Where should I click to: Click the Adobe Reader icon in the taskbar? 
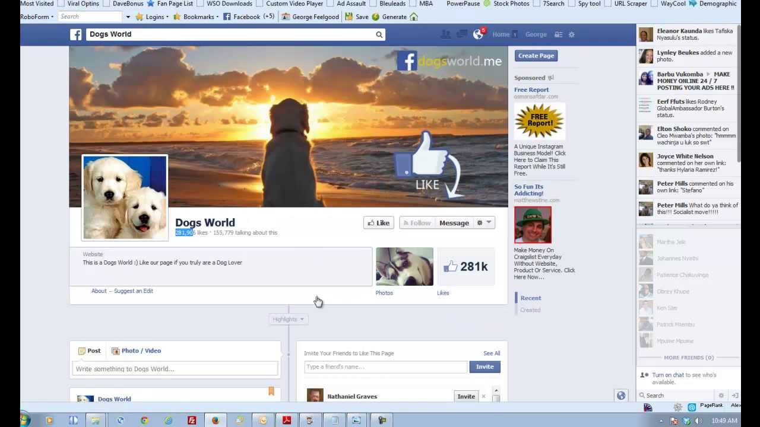pyautogui.click(x=286, y=420)
